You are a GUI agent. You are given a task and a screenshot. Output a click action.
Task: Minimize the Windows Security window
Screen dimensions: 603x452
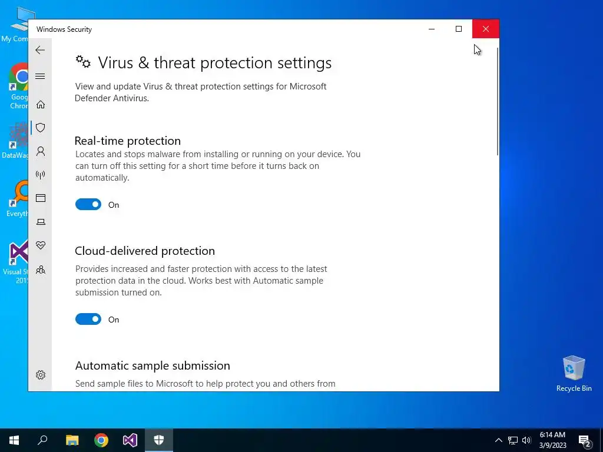(432, 29)
